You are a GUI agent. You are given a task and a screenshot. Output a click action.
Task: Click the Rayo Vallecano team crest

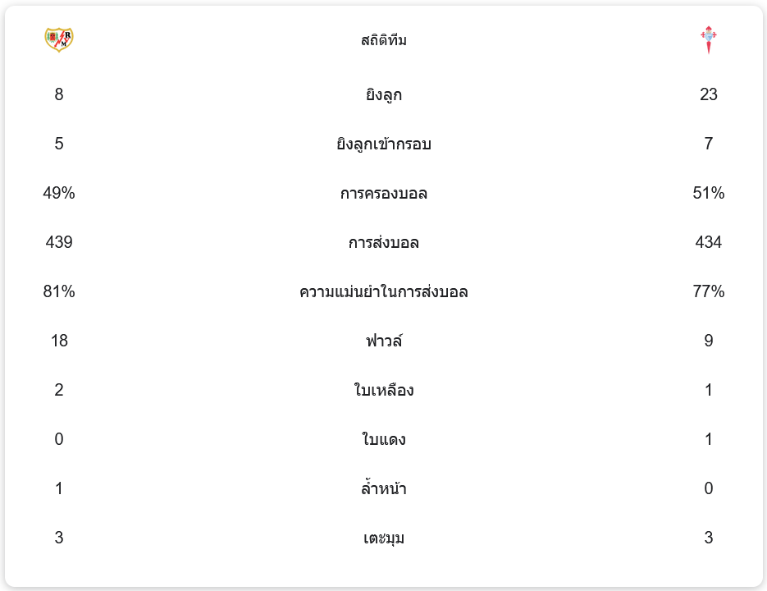click(x=59, y=39)
